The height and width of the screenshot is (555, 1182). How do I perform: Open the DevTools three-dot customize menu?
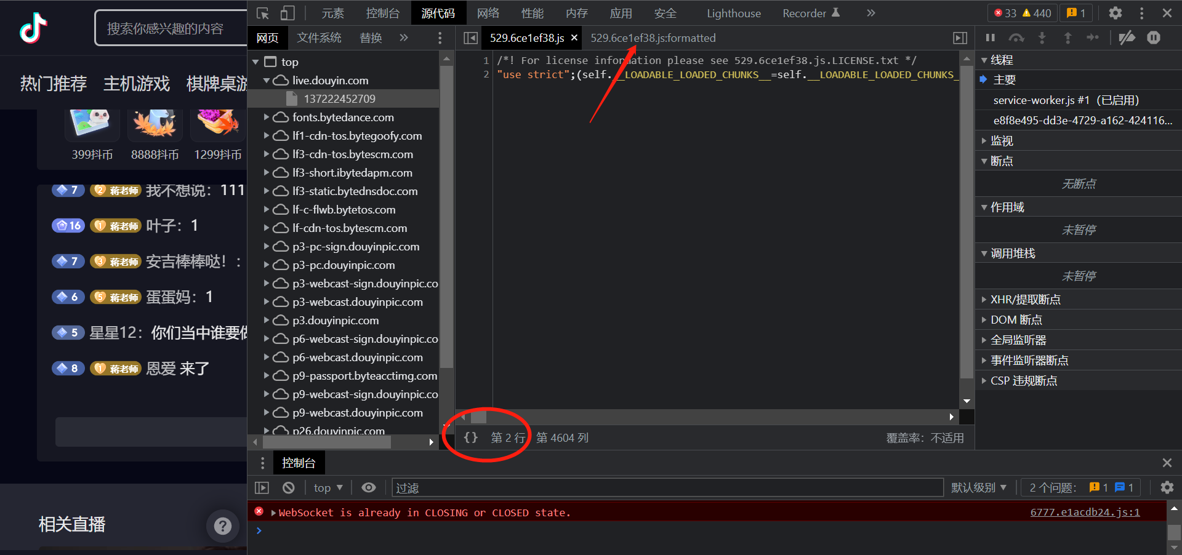click(x=1141, y=13)
